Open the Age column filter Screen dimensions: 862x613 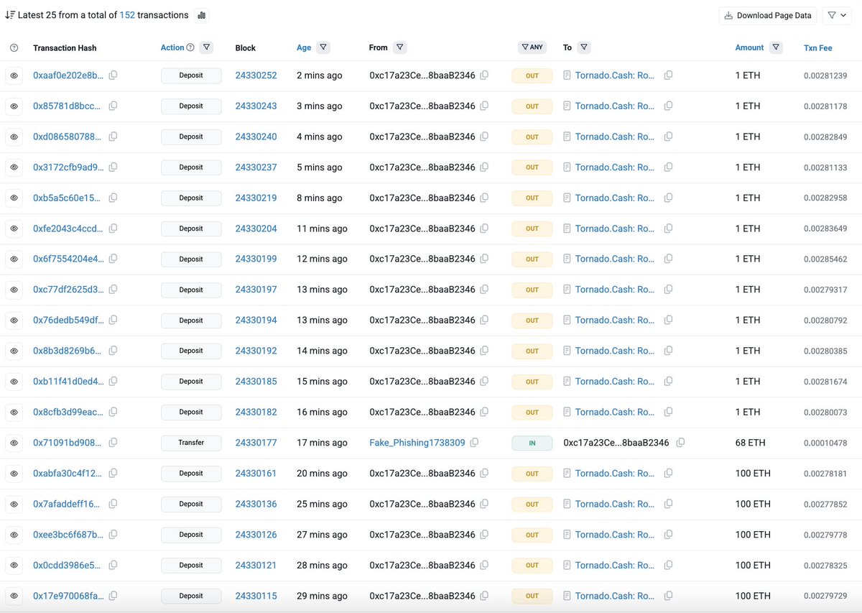pos(323,47)
